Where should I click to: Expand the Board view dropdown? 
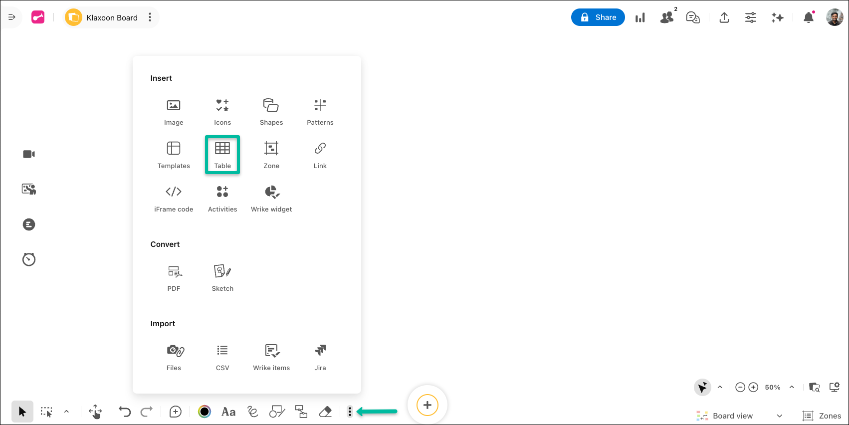pos(779,416)
